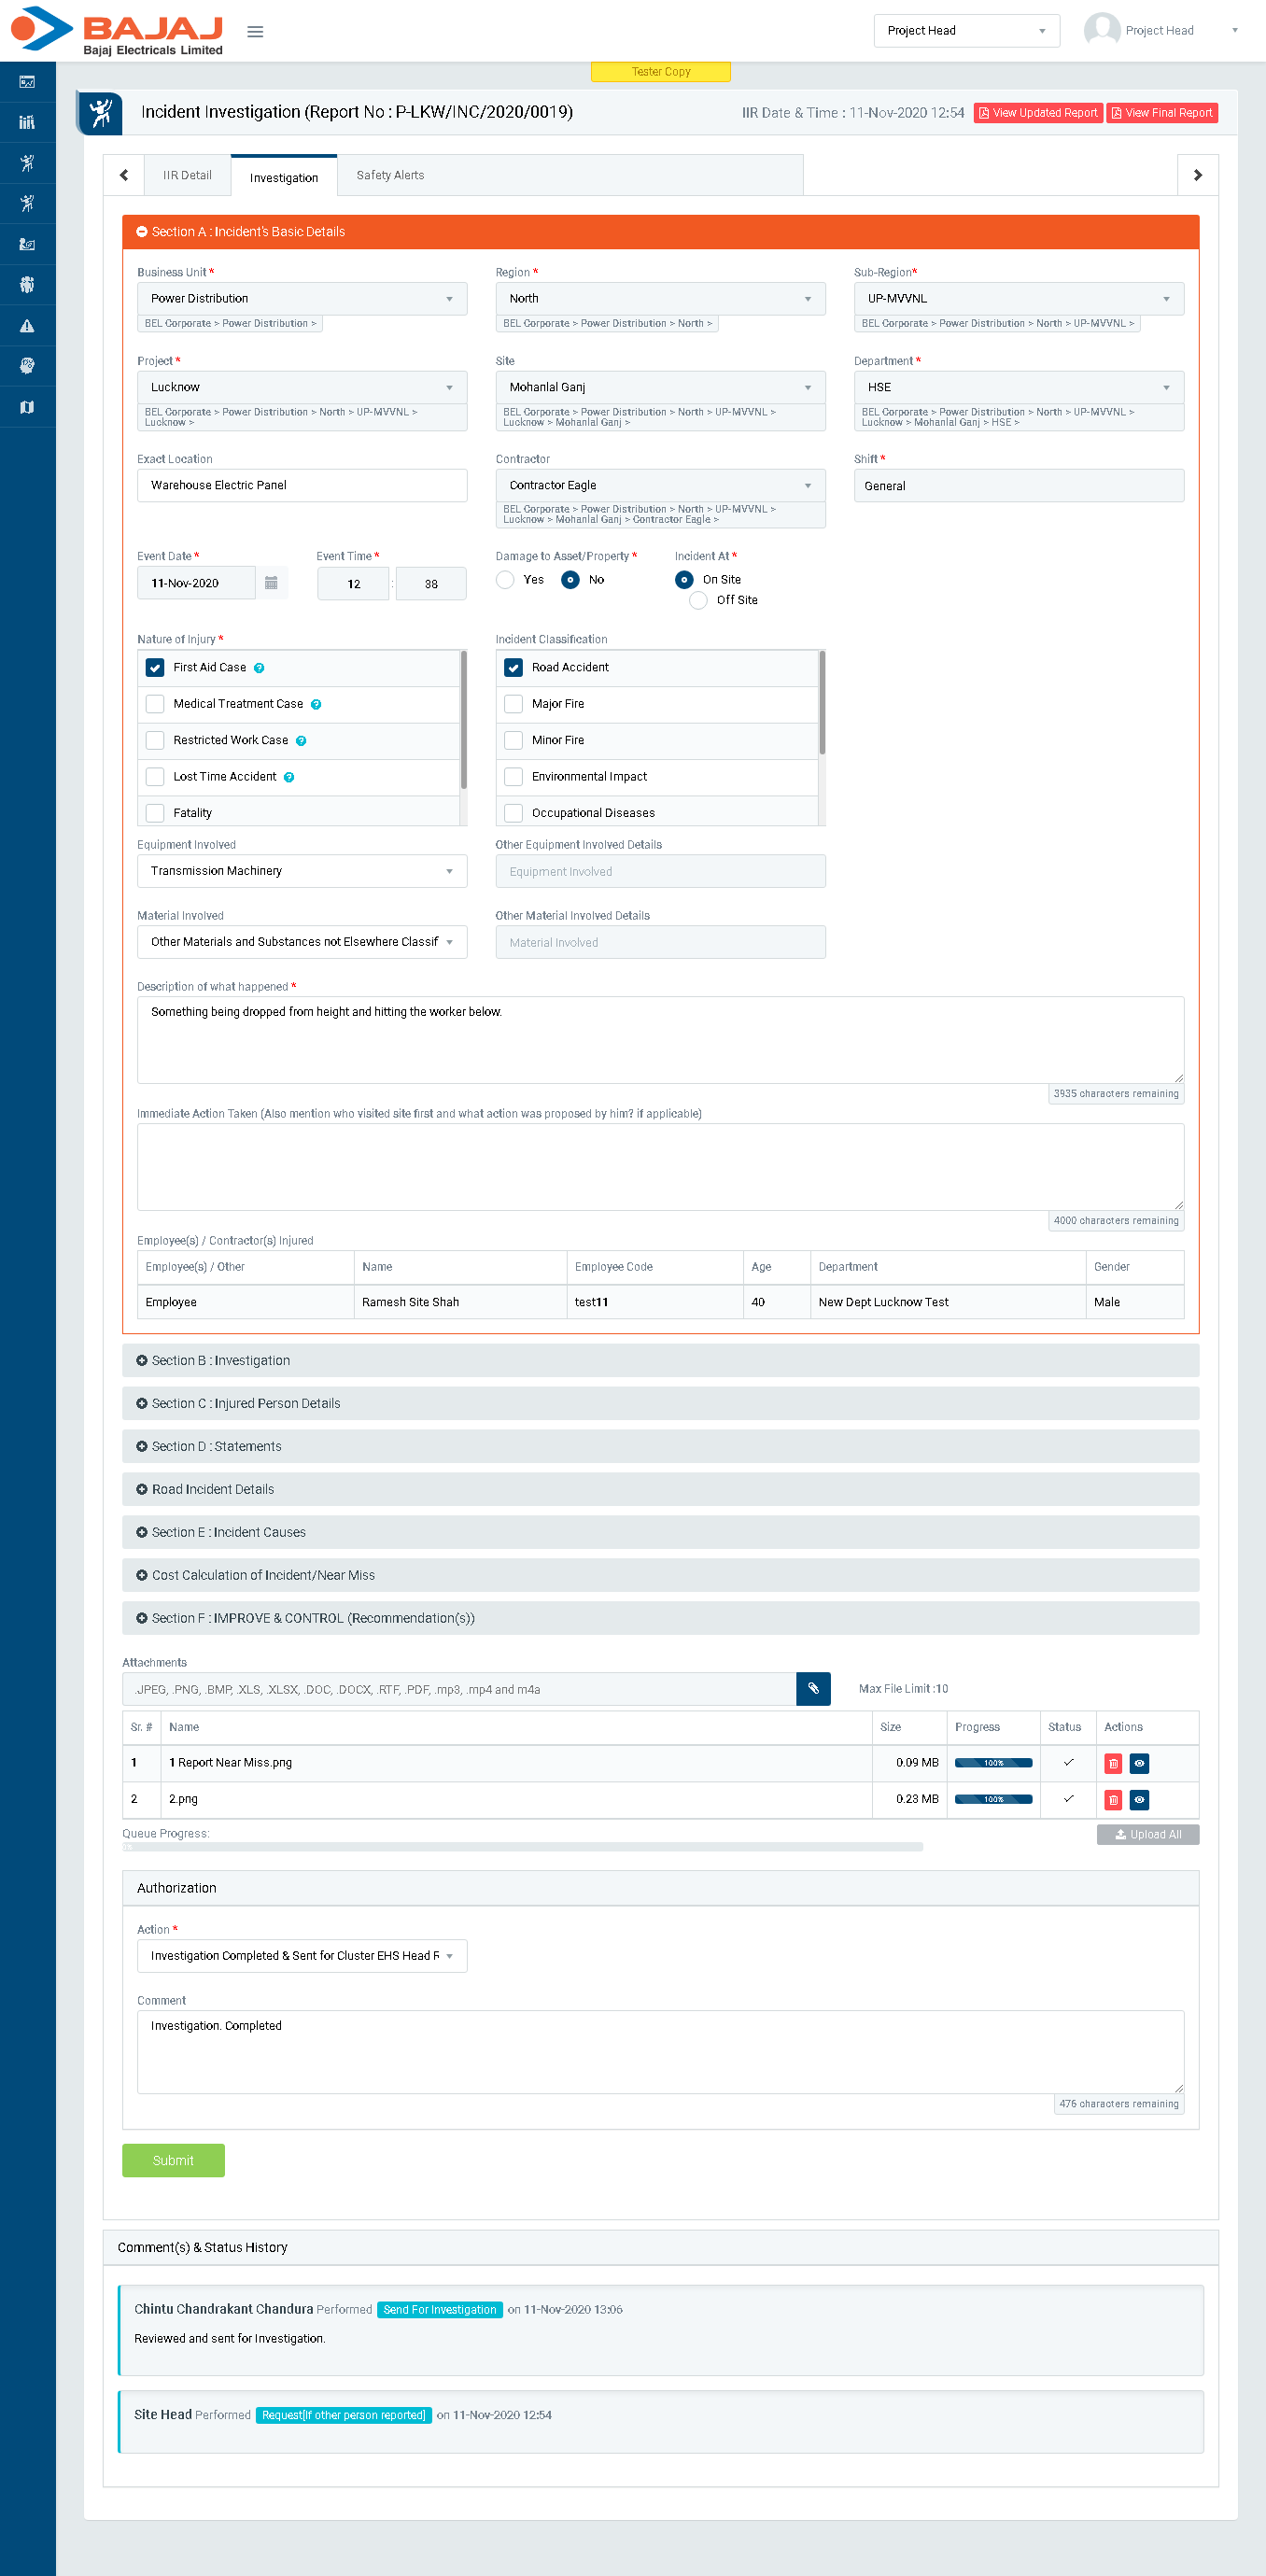Click the attachment paperclip browse icon
The width and height of the screenshot is (1266, 2576).
coord(813,1689)
